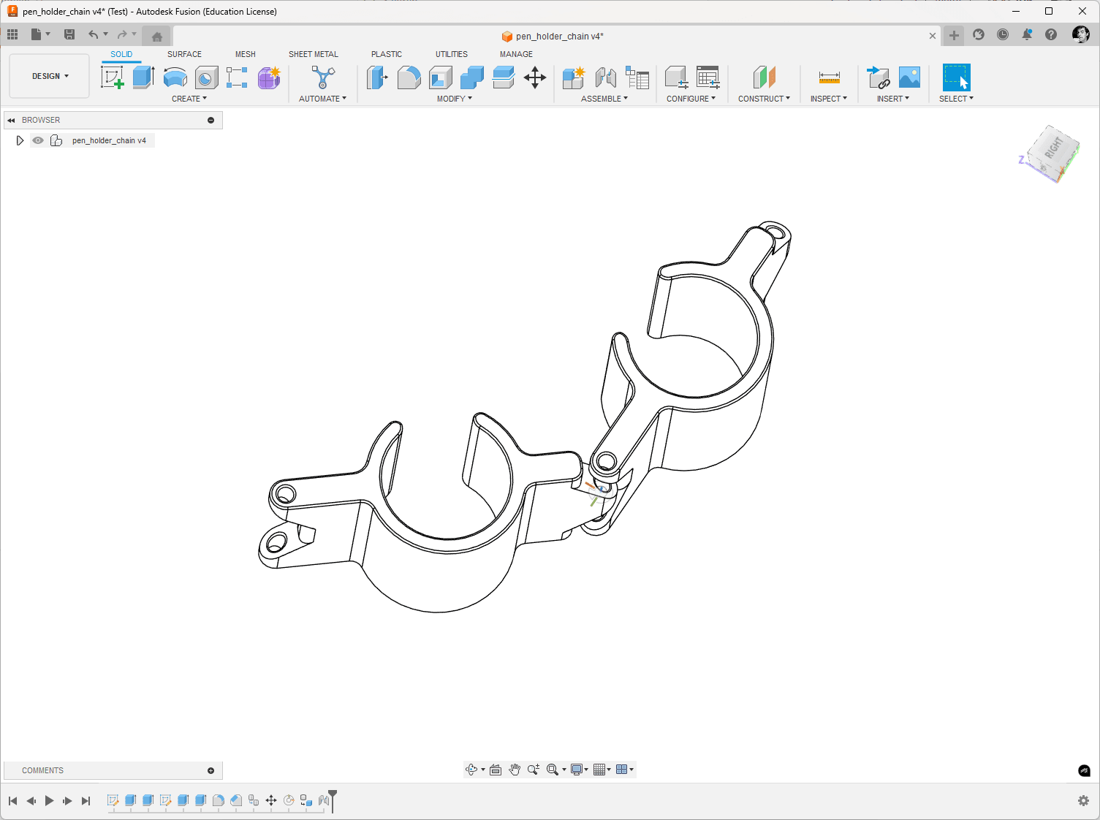The height and width of the screenshot is (820, 1100).
Task: Open the CREATE dropdown menu
Action: point(189,99)
